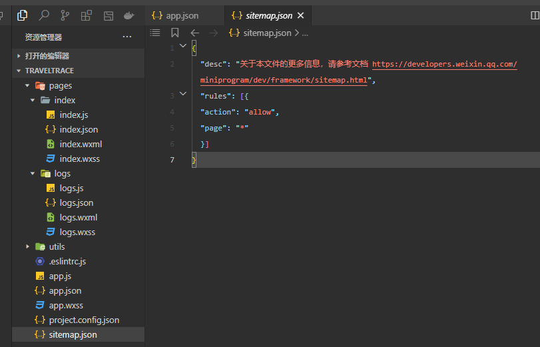Image resolution: width=540 pixels, height=347 pixels.
Task: Click the developers.weixin.qq.com link on line 2
Action: 445,64
